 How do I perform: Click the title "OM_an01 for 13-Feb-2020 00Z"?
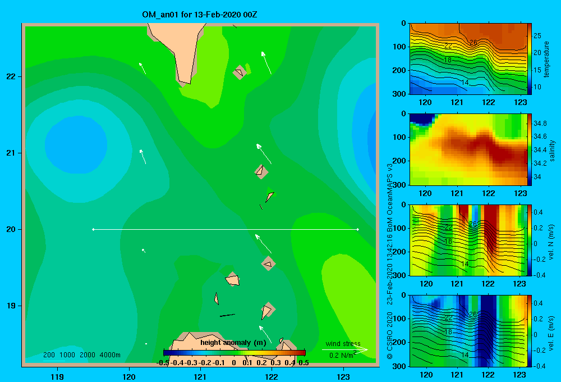coord(199,15)
